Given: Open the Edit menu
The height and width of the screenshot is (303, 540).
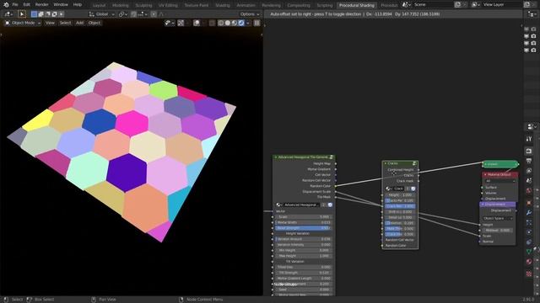Looking at the screenshot, I should coord(26,5).
